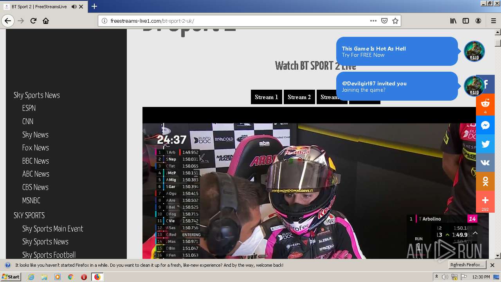Open Sky Sports Main Event link
This screenshot has width=501, height=282.
tap(53, 229)
